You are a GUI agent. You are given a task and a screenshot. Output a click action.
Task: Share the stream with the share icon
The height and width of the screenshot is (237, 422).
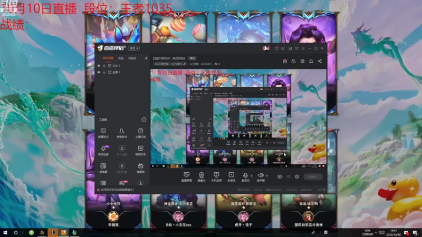[320, 61]
